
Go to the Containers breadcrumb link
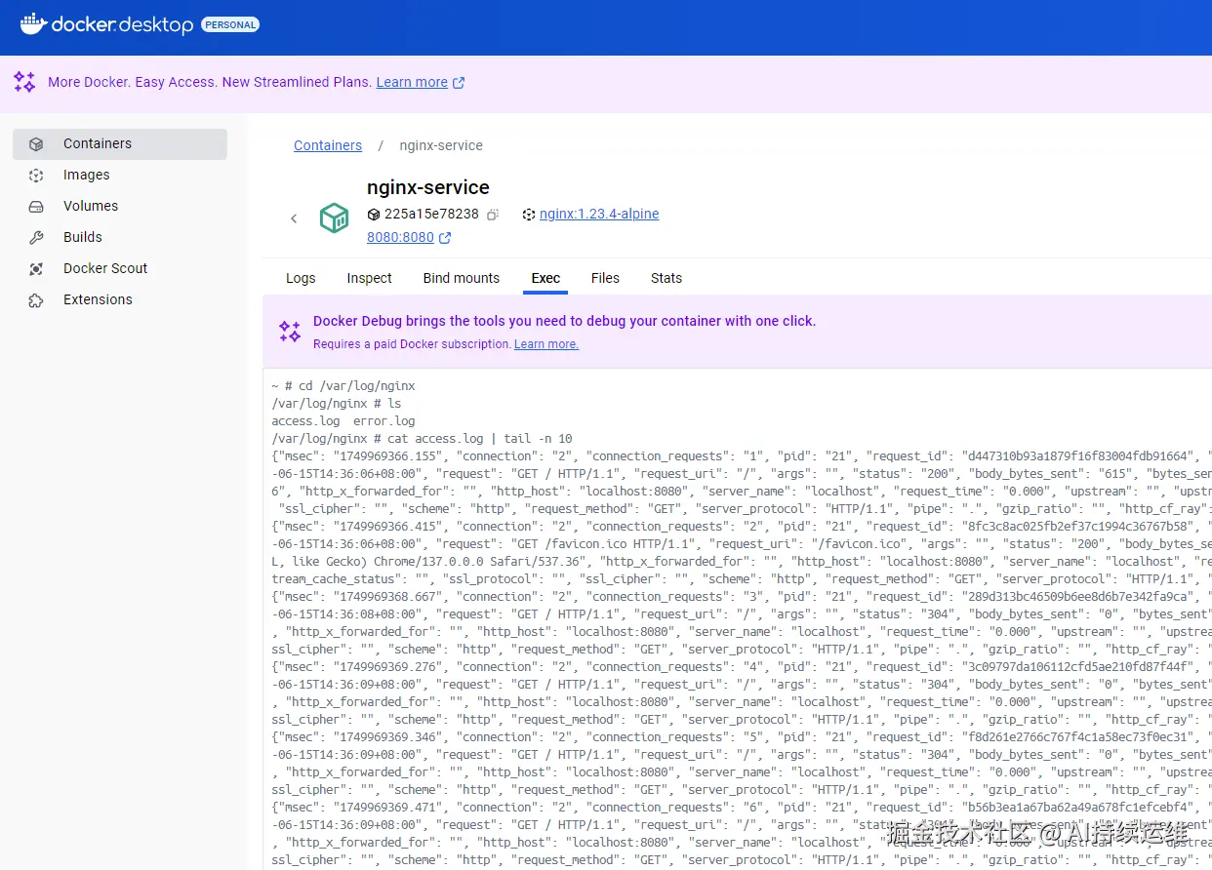point(328,145)
